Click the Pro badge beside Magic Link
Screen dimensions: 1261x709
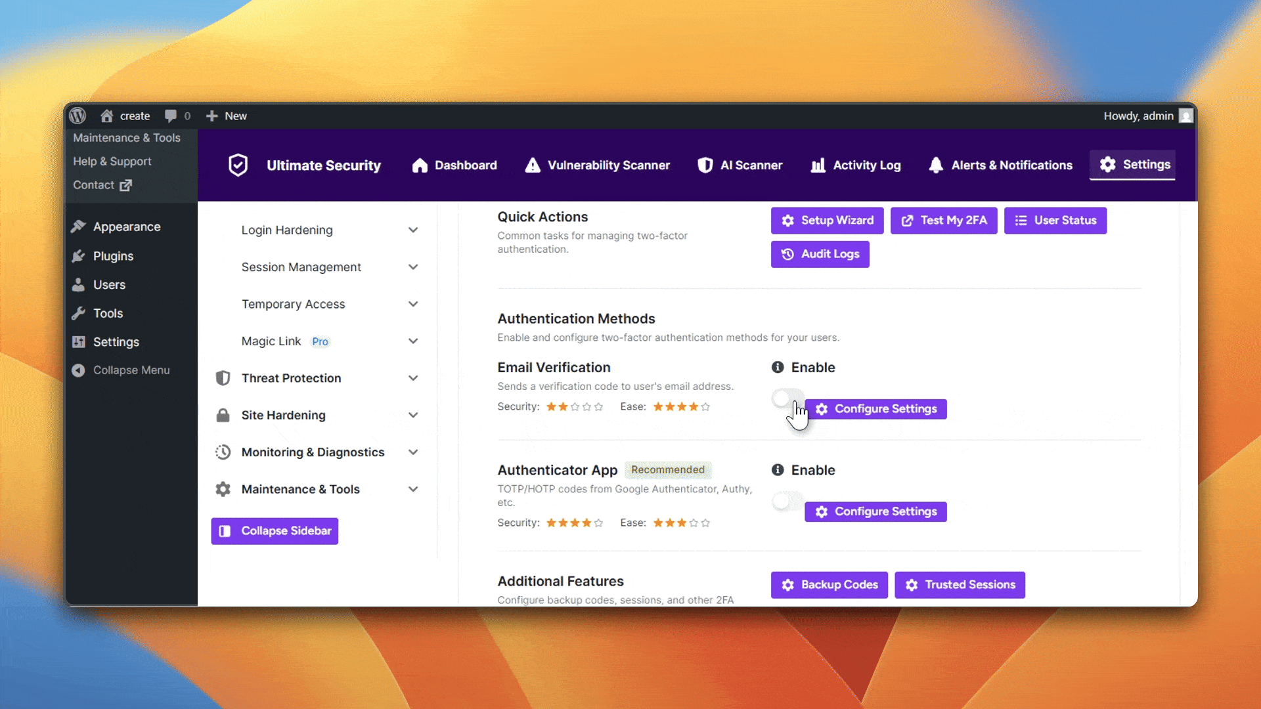(x=321, y=342)
